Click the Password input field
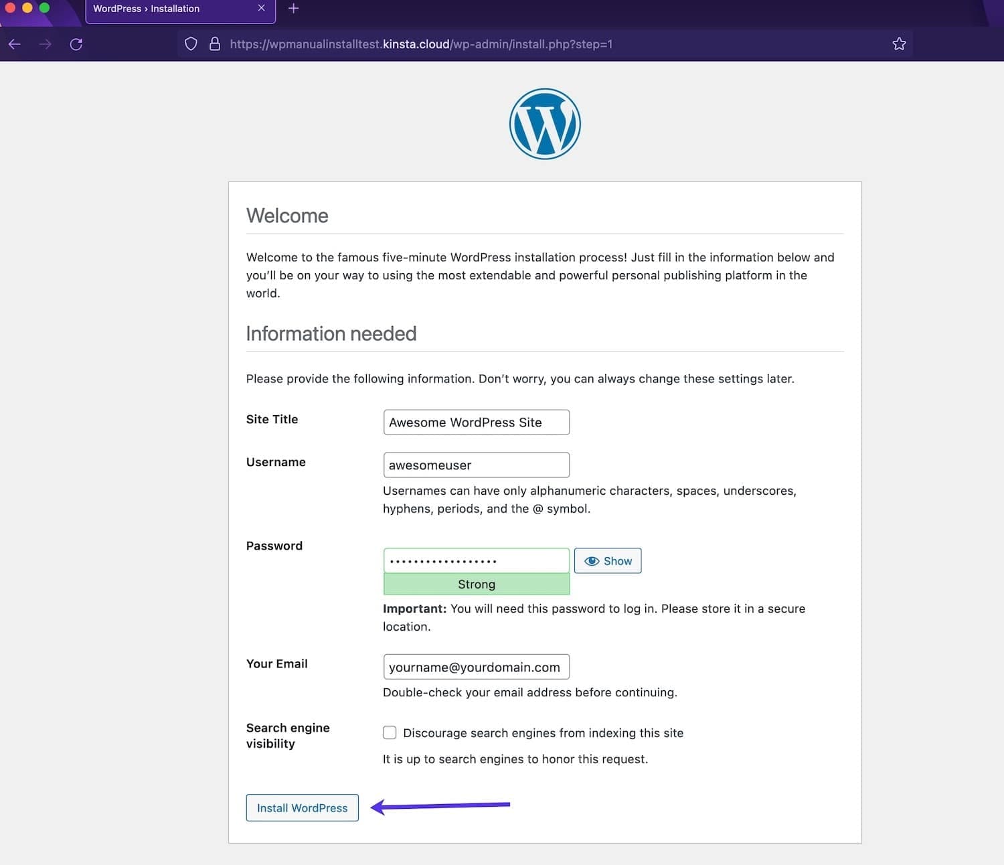The width and height of the screenshot is (1004, 865). click(476, 560)
